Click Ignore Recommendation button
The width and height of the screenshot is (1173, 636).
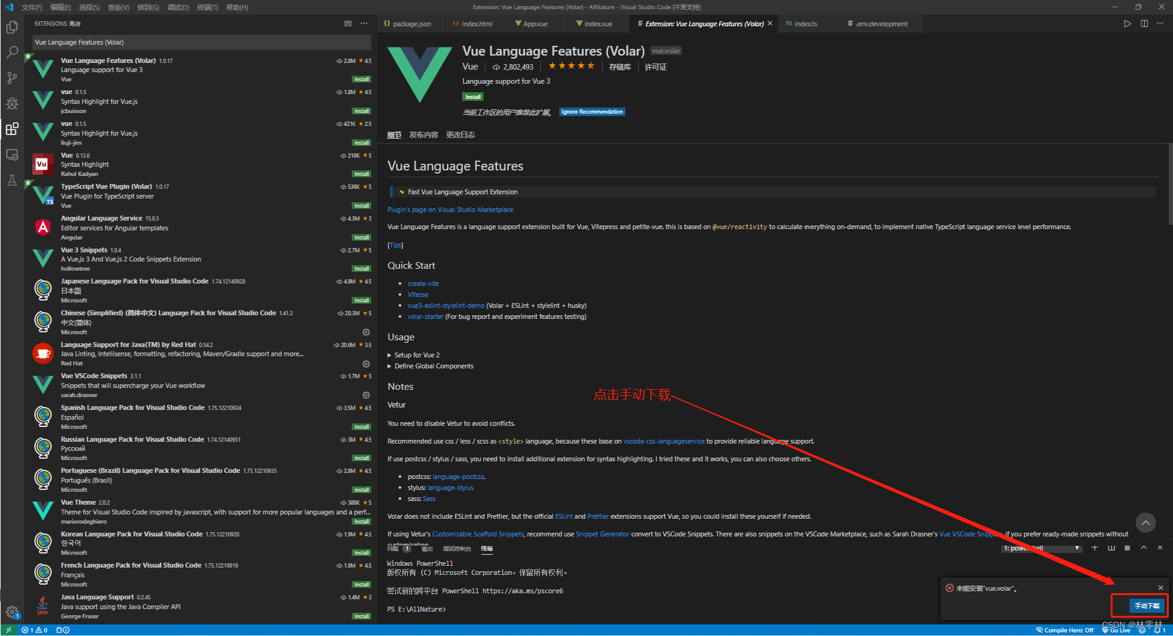point(592,112)
